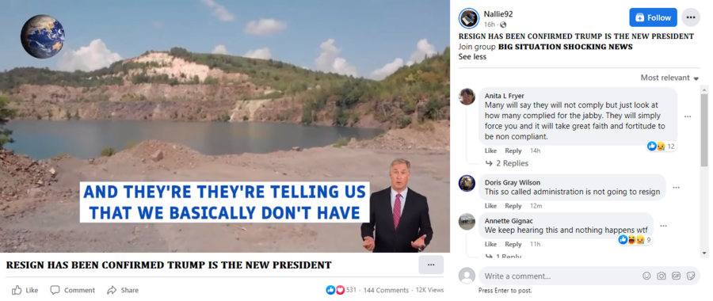This screenshot has height=301, width=713.
Task: Click the GIF icon in the comment box
Action: click(x=676, y=276)
